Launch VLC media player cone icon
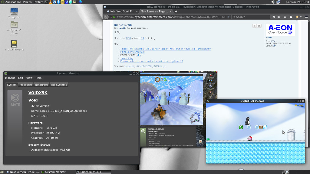 tap(50, 2)
